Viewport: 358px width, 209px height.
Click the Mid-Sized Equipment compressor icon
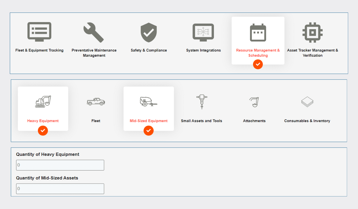pos(149,102)
